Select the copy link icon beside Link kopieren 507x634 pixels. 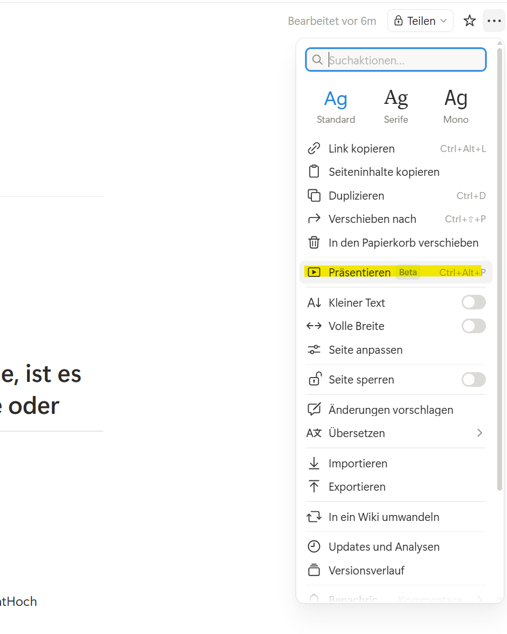pyautogui.click(x=315, y=148)
